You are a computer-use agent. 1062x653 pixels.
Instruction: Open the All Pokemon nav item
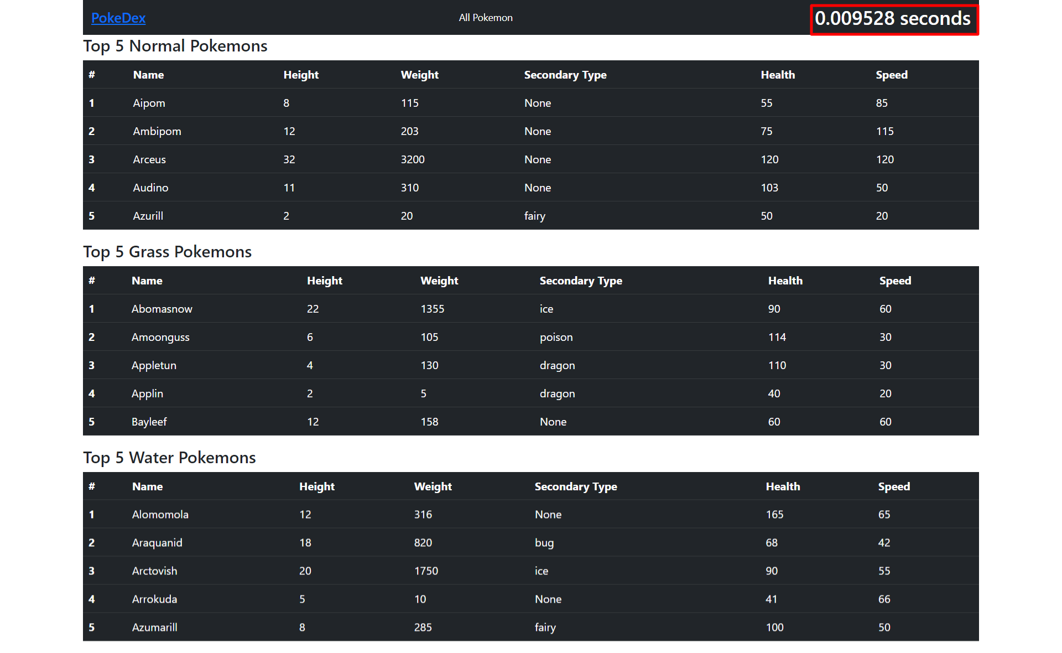pyautogui.click(x=485, y=18)
